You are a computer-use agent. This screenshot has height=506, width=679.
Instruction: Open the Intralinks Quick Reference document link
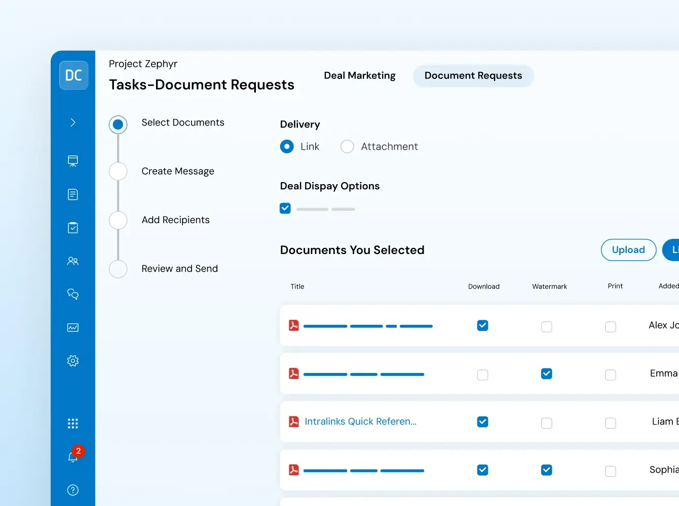pos(360,421)
